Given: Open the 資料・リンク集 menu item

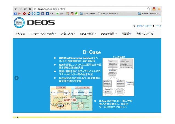Looking at the screenshot, I should tap(145, 34).
